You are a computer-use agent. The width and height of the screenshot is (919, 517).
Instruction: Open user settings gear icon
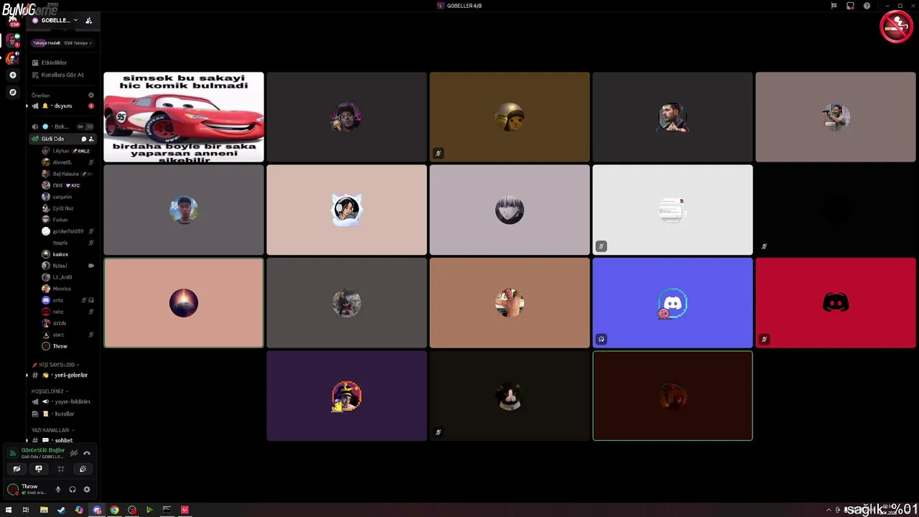pyautogui.click(x=87, y=490)
